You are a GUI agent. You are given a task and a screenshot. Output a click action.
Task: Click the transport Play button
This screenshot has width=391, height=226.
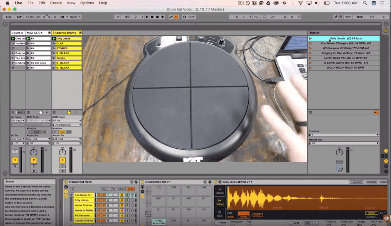coord(147,17)
